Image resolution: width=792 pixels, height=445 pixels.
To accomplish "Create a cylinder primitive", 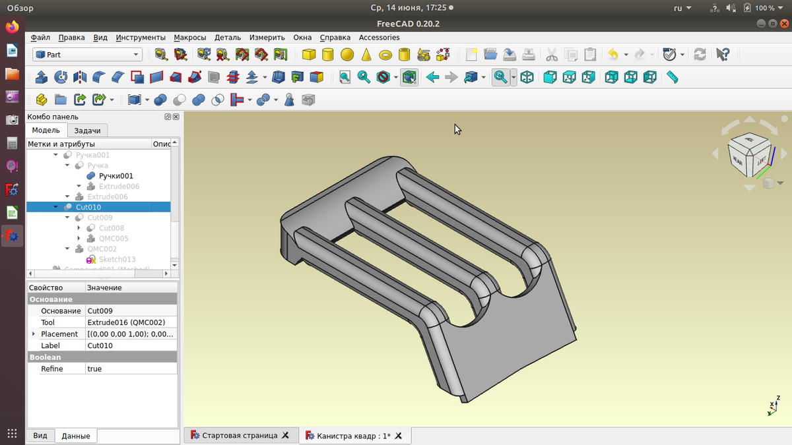I will click(x=327, y=55).
